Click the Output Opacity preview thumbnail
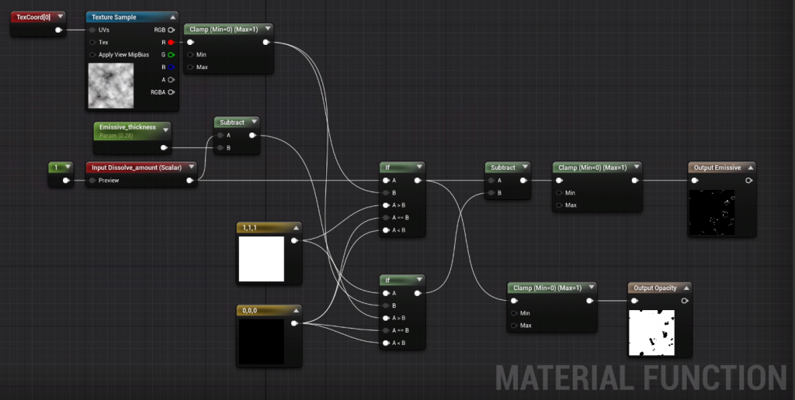 (x=651, y=333)
